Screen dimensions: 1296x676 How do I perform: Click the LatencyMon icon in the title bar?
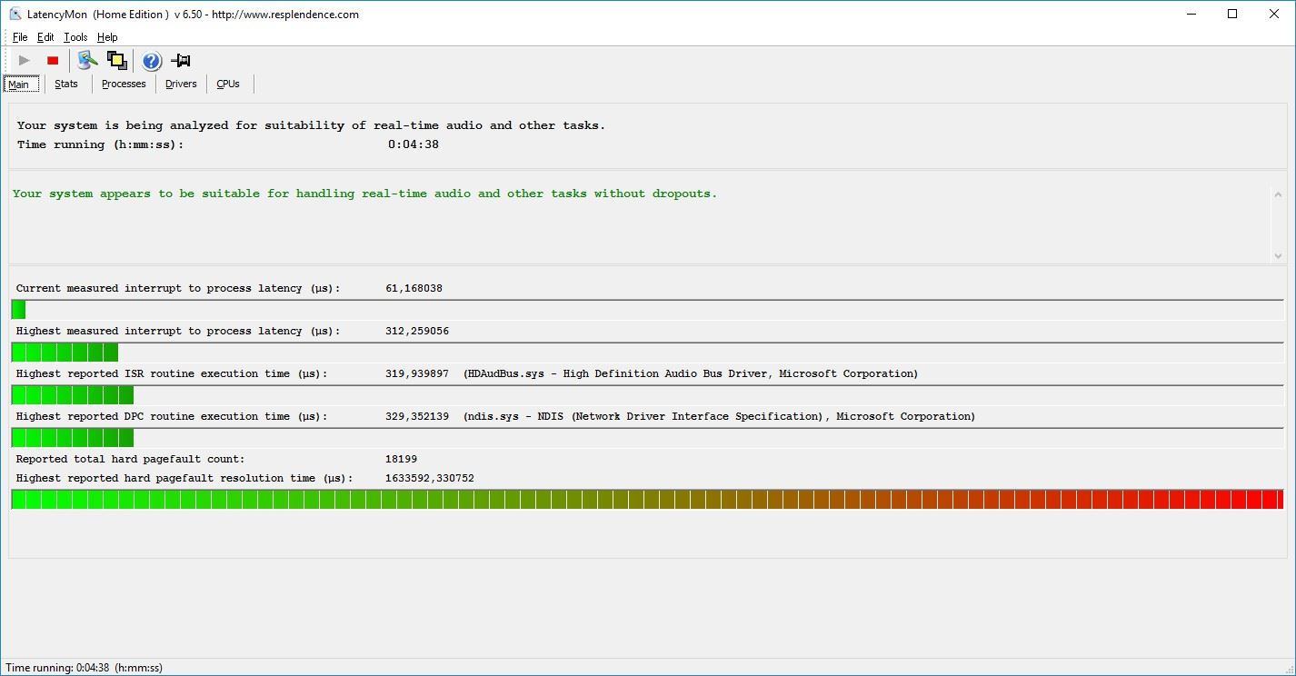point(15,14)
